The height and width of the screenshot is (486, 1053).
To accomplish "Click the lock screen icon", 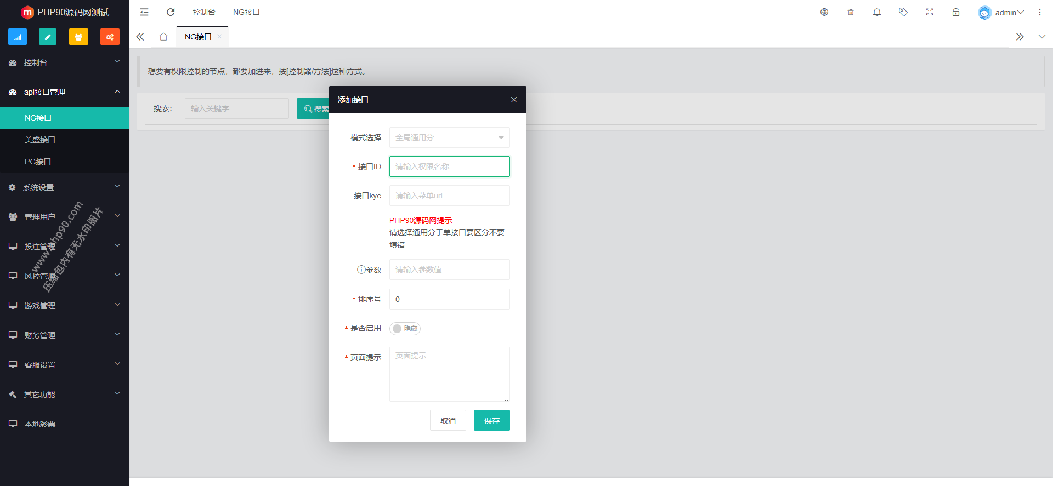I will [x=956, y=12].
